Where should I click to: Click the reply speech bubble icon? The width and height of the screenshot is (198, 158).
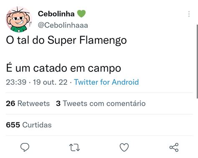click(x=25, y=147)
